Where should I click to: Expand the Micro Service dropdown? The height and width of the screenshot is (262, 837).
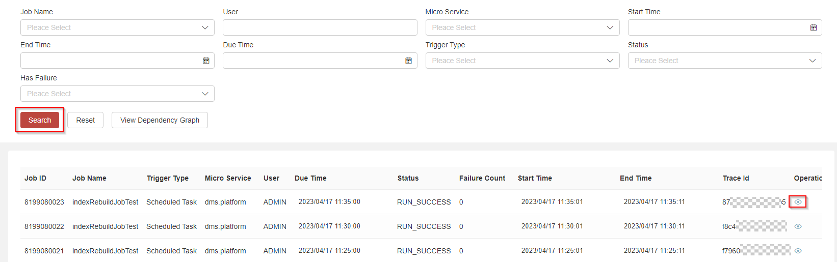tap(522, 27)
